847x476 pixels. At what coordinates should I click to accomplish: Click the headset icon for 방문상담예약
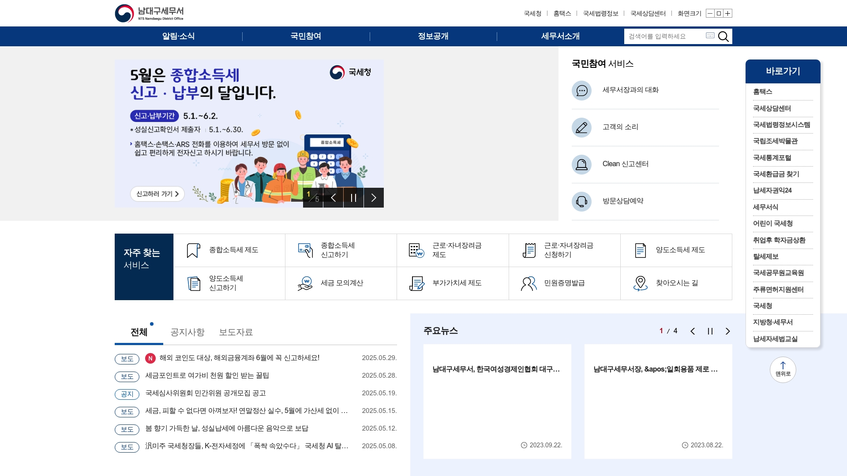click(581, 201)
